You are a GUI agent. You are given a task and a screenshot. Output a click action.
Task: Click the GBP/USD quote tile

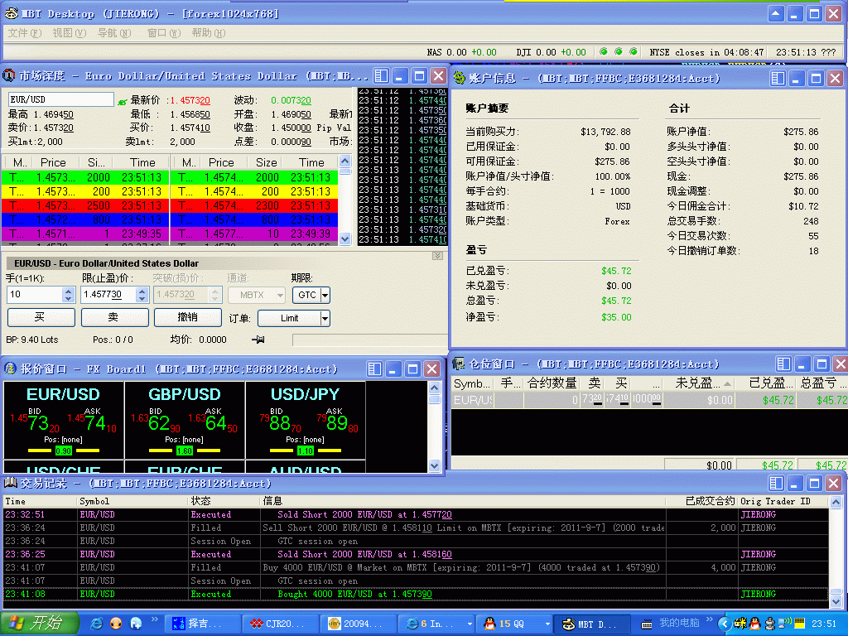click(185, 420)
